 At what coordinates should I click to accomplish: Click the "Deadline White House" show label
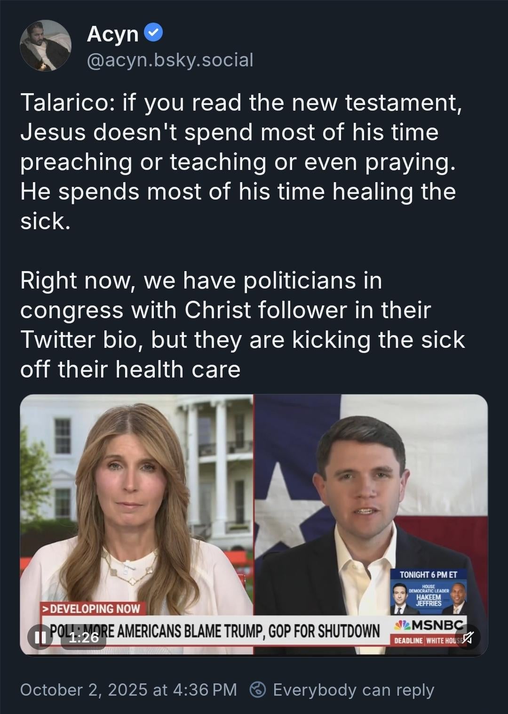coord(426,641)
